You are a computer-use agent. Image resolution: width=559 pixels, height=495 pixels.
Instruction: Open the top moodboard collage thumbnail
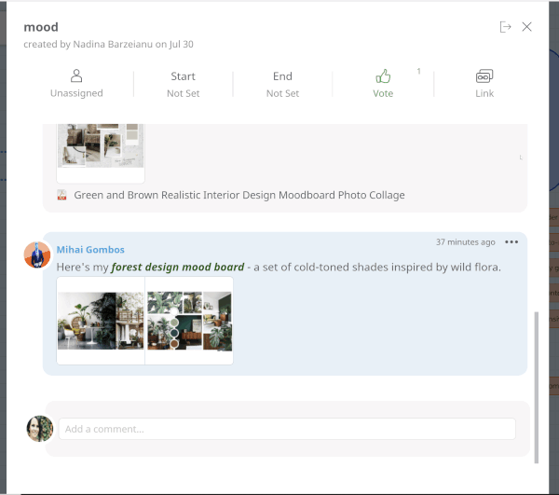click(101, 146)
